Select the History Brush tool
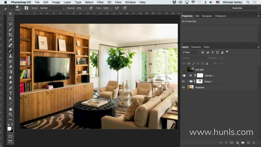This screenshot has height=147, width=261. [x=10, y=61]
